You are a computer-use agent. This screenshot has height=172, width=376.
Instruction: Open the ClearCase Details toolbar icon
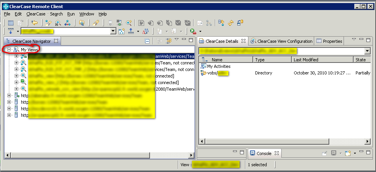[x=10, y=23]
